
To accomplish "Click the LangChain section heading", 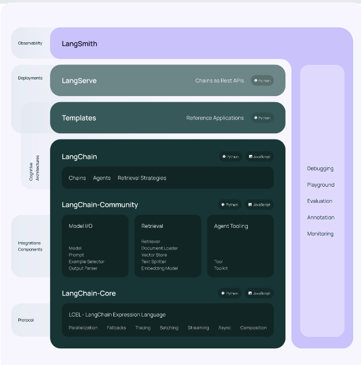I will [79, 157].
